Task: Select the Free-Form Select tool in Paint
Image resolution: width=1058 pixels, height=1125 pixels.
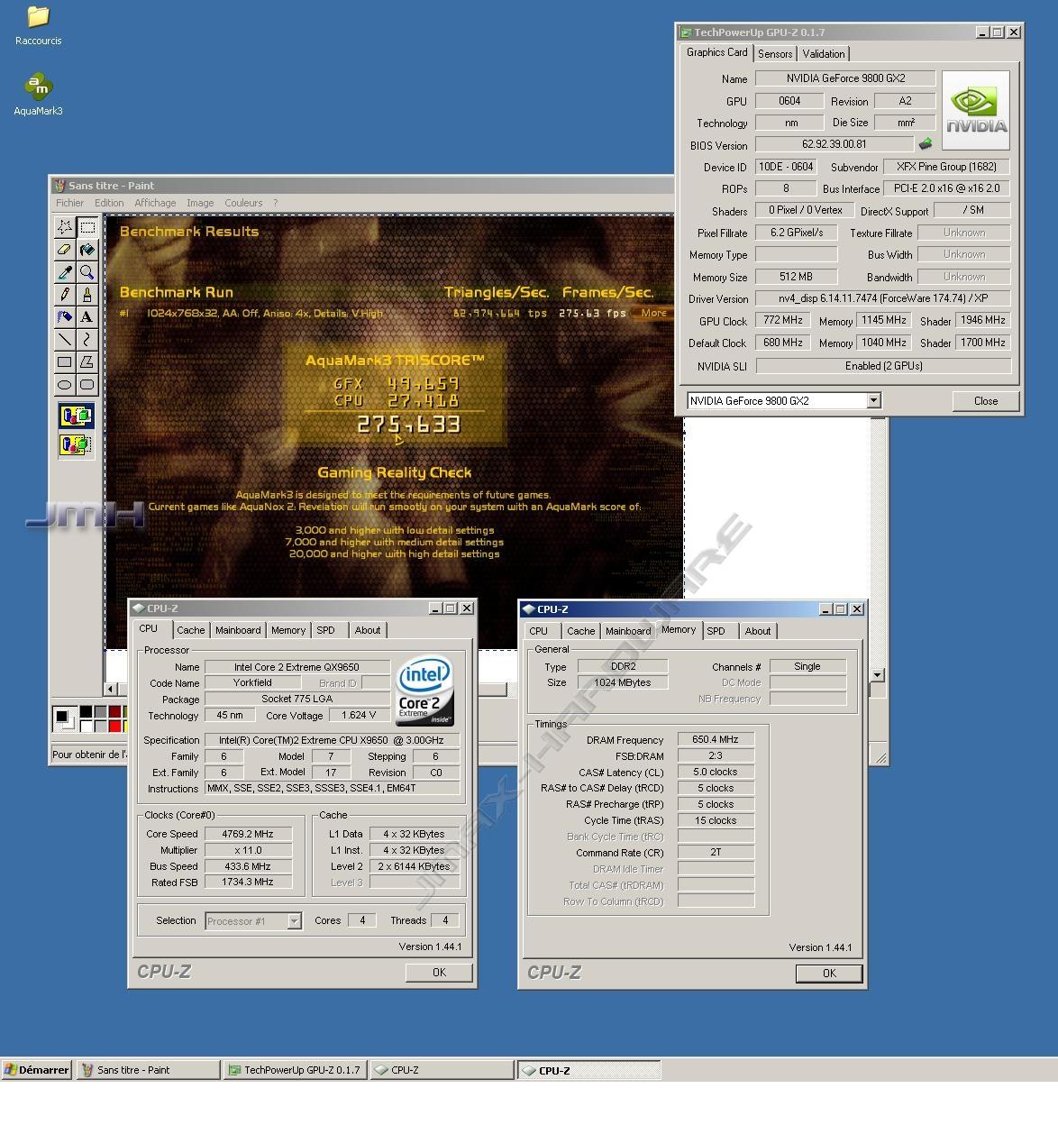Action: 65,227
